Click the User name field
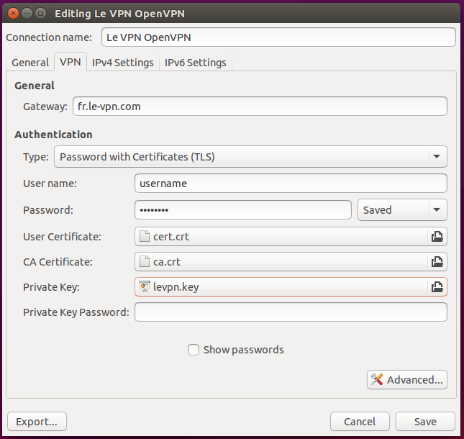This screenshot has width=464, height=439. [291, 184]
